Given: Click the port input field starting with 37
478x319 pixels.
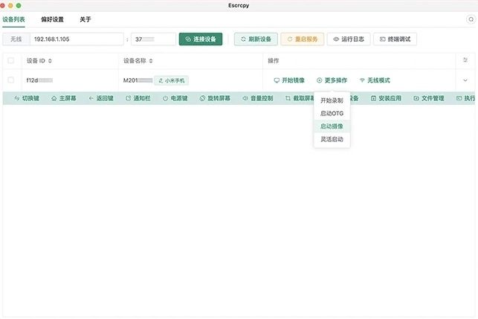Looking at the screenshot, I should pyautogui.click(x=153, y=39).
